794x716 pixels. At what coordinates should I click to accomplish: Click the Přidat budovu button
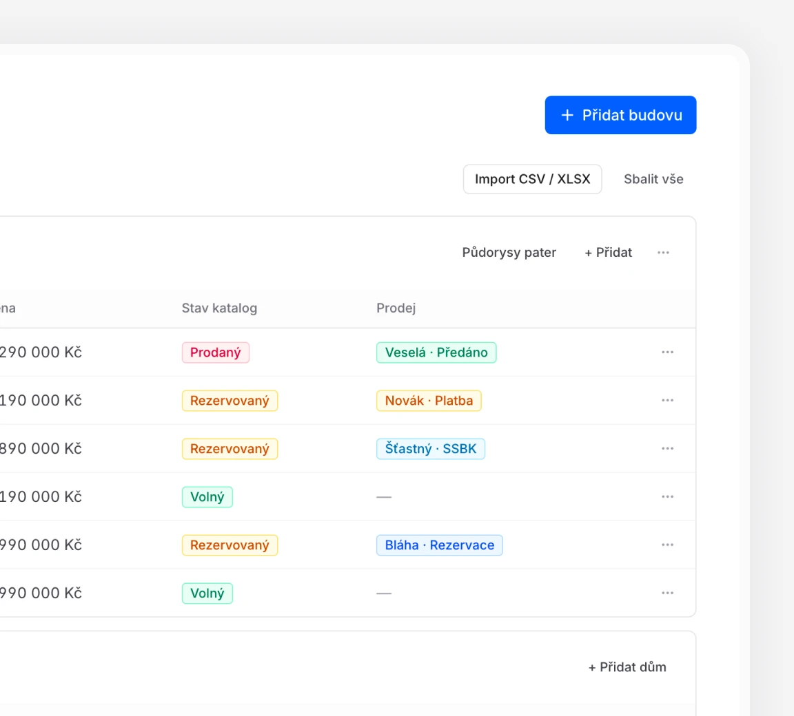pyautogui.click(x=620, y=115)
